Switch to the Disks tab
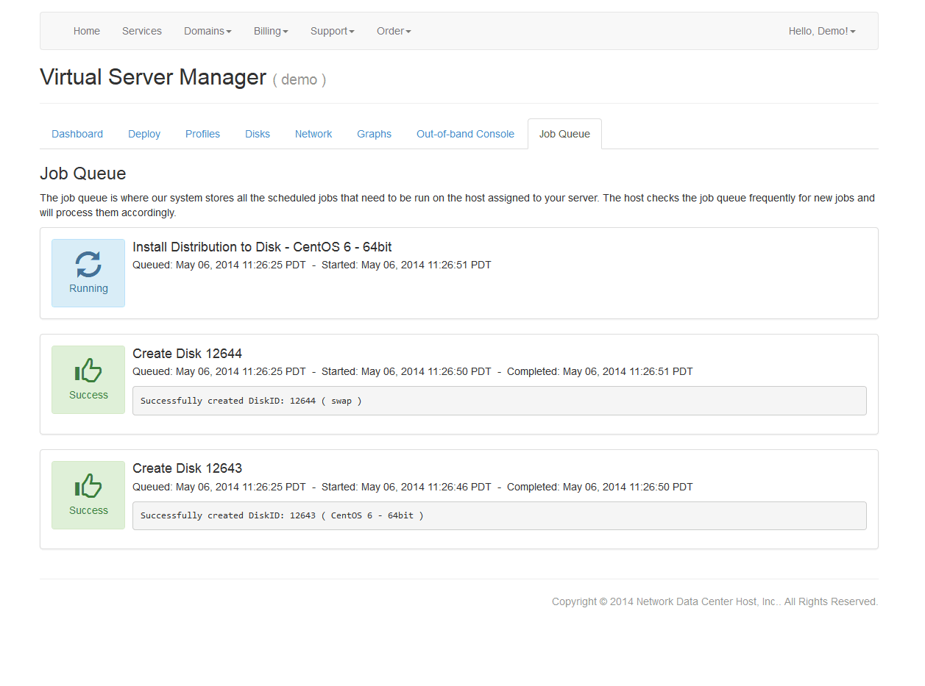925x686 pixels. (x=258, y=134)
